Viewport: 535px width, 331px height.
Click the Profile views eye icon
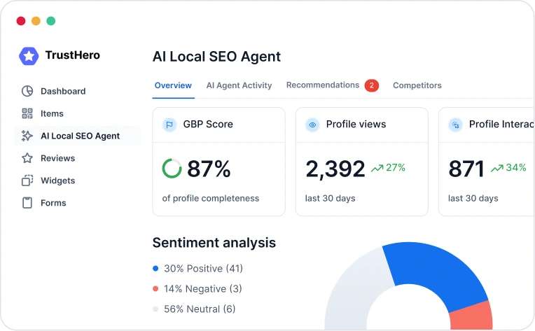coord(312,125)
